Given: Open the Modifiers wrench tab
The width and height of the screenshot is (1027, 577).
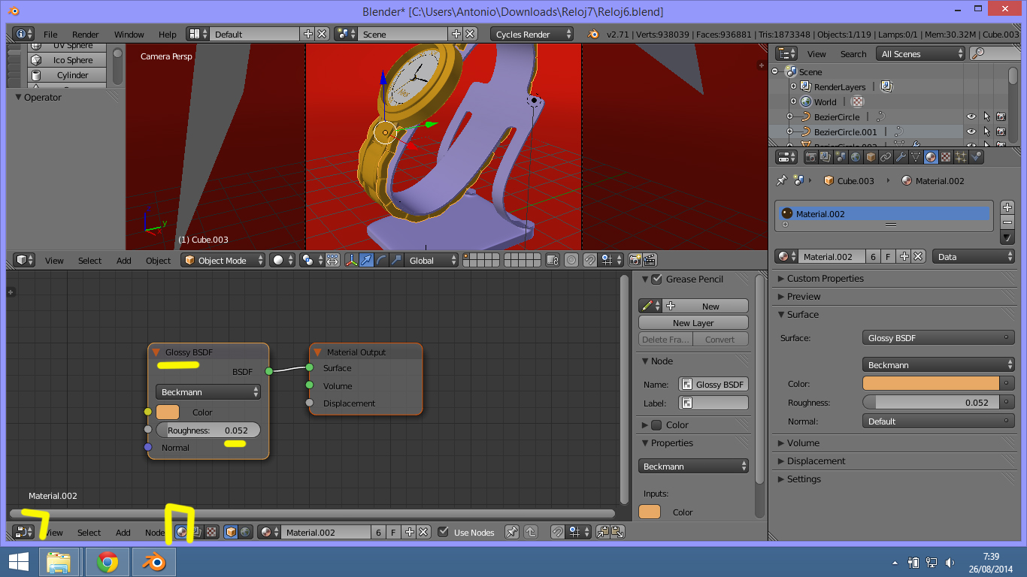Looking at the screenshot, I should tap(901, 157).
